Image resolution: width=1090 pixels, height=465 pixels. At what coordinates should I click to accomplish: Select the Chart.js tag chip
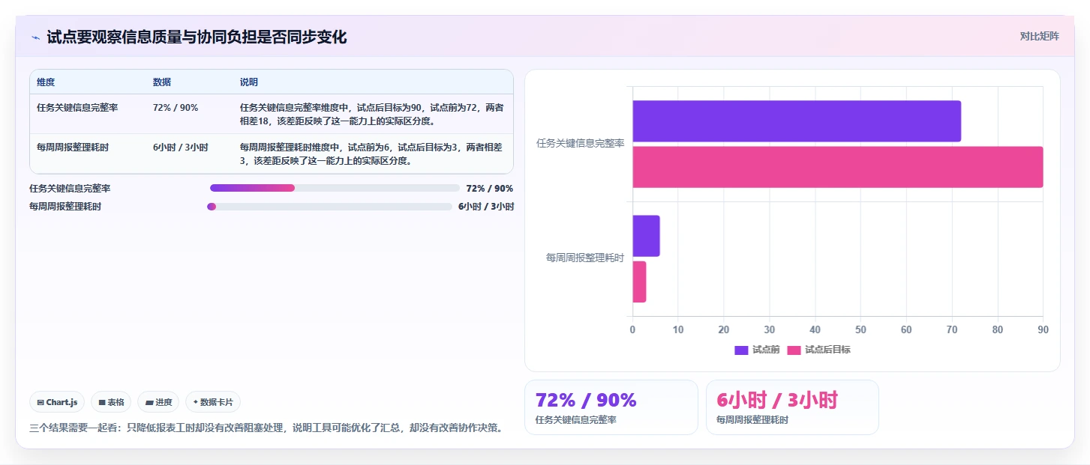(58, 402)
